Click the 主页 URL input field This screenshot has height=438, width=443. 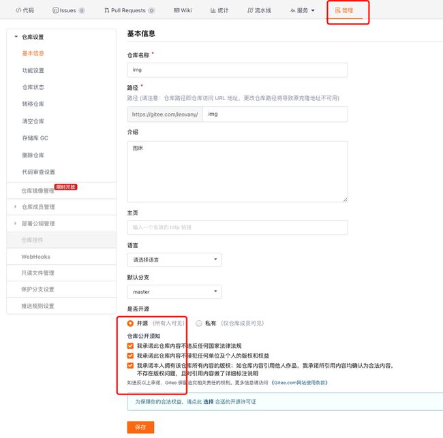pos(237,228)
